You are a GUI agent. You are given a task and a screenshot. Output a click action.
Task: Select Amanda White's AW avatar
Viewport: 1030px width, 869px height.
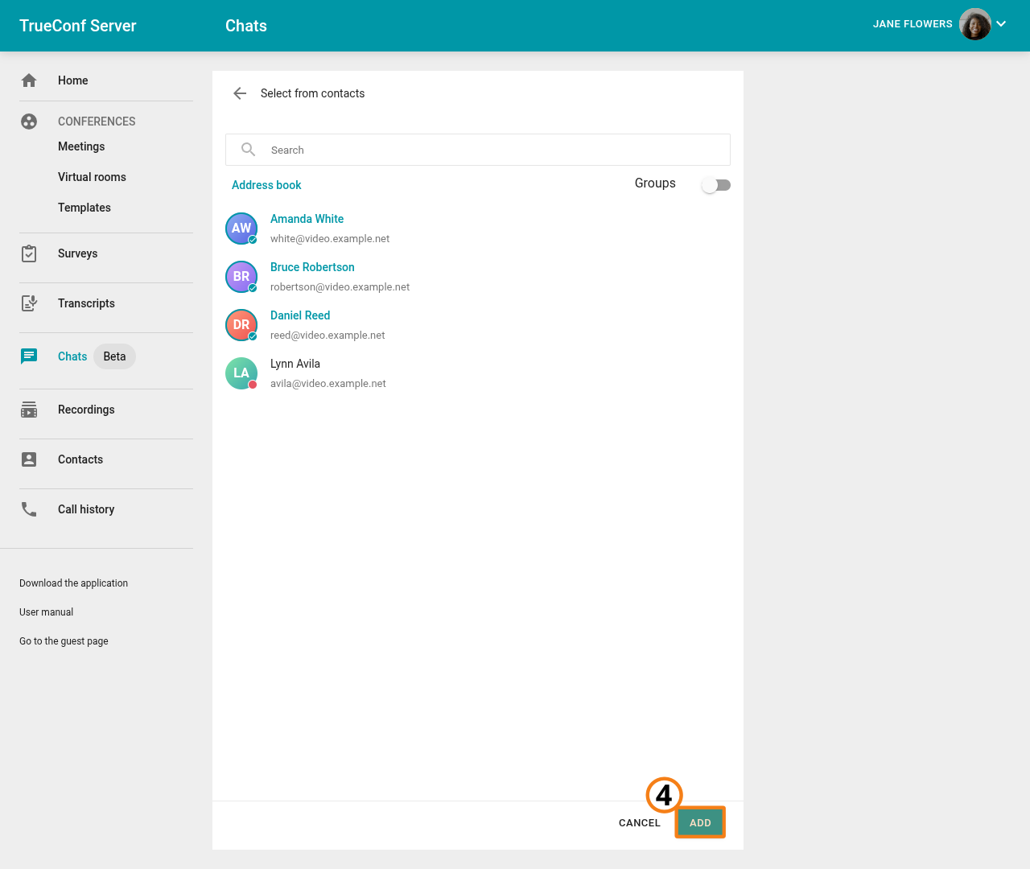point(241,229)
